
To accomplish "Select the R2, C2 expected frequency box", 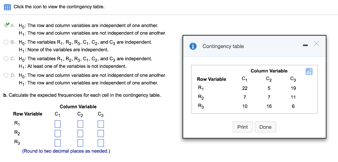I will click(80, 134).
